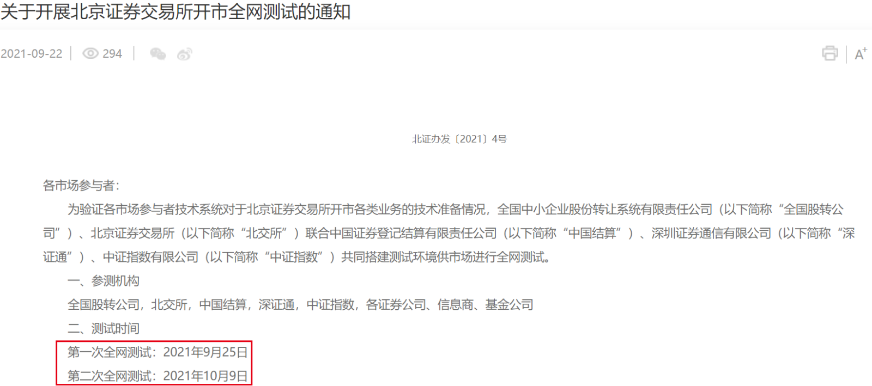Click the salutation 各市场参与者
Screen dimensions: 872x386
(x=81, y=186)
